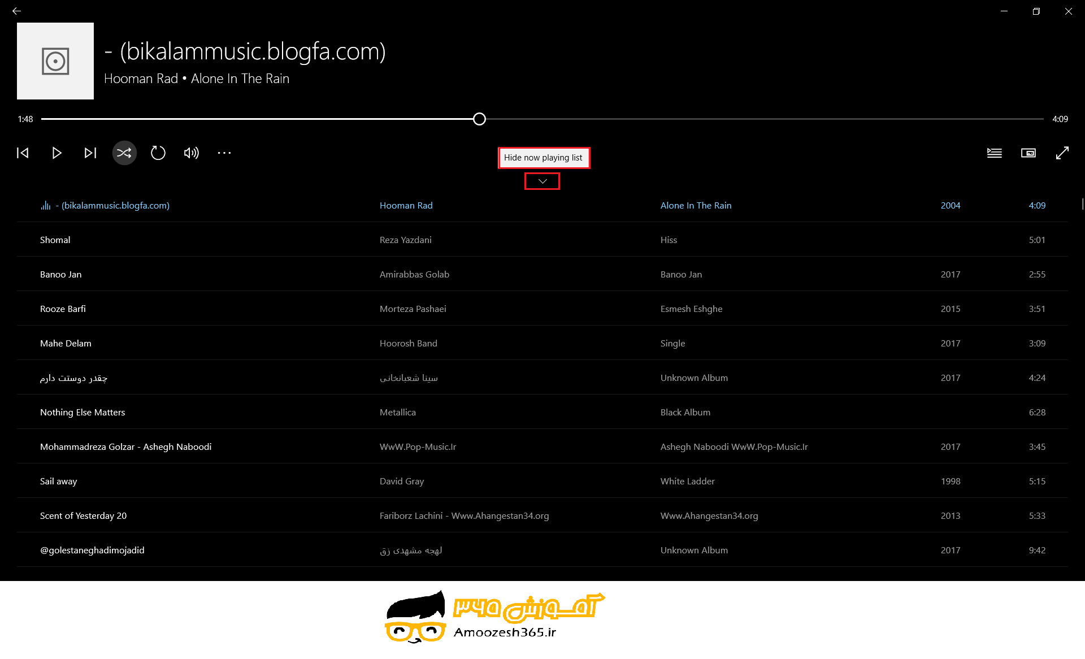The height and width of the screenshot is (659, 1085).
Task: Go back using the back arrow
Action: 16,11
